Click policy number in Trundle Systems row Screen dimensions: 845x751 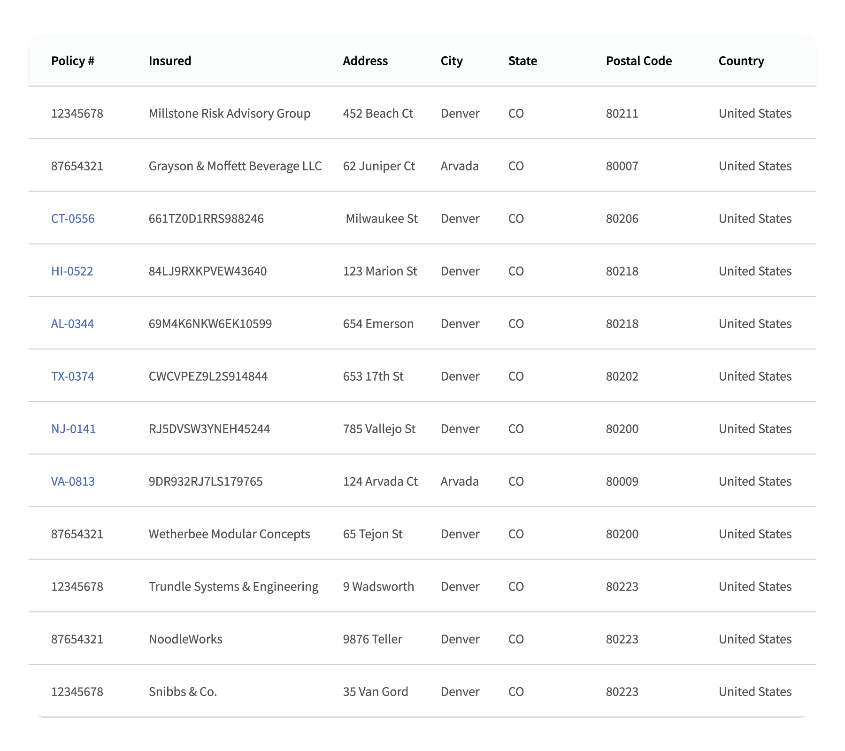77,586
